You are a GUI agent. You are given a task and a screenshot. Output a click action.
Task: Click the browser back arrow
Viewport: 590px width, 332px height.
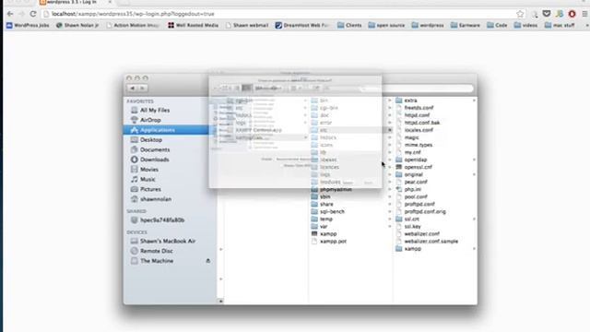[10, 14]
